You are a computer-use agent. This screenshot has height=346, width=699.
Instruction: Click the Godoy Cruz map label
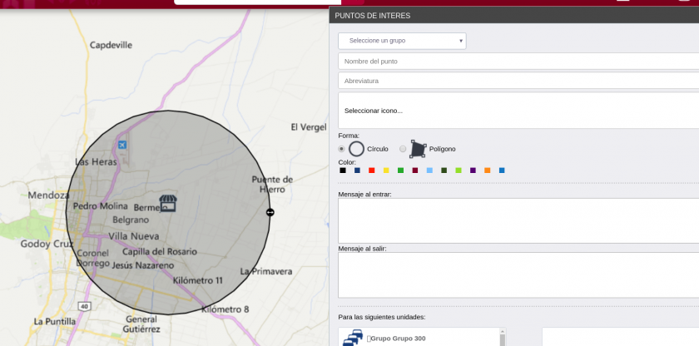pos(47,244)
